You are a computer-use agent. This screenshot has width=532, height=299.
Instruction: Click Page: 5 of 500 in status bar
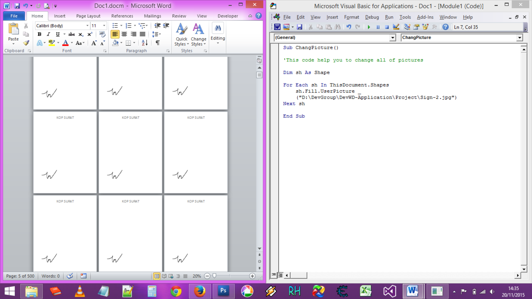20,276
